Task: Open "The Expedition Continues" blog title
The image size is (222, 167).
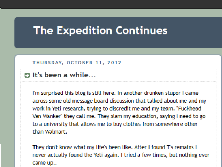Action: tap(100, 31)
